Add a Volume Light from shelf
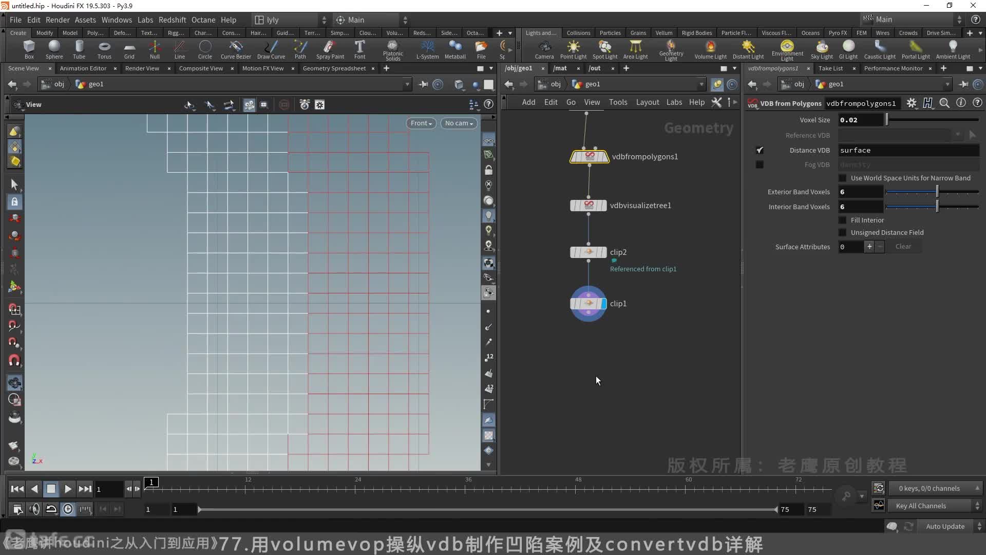The height and width of the screenshot is (555, 986). pos(710,50)
